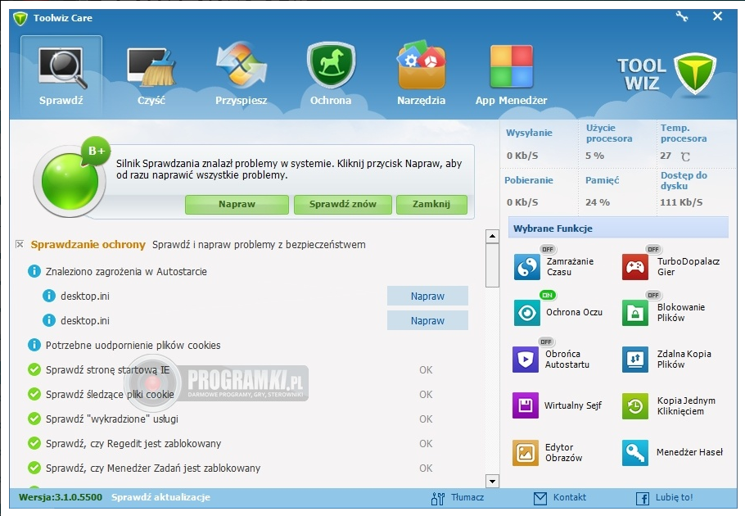
Task: Open the Sprawdź magnifier tab
Action: 61,75
